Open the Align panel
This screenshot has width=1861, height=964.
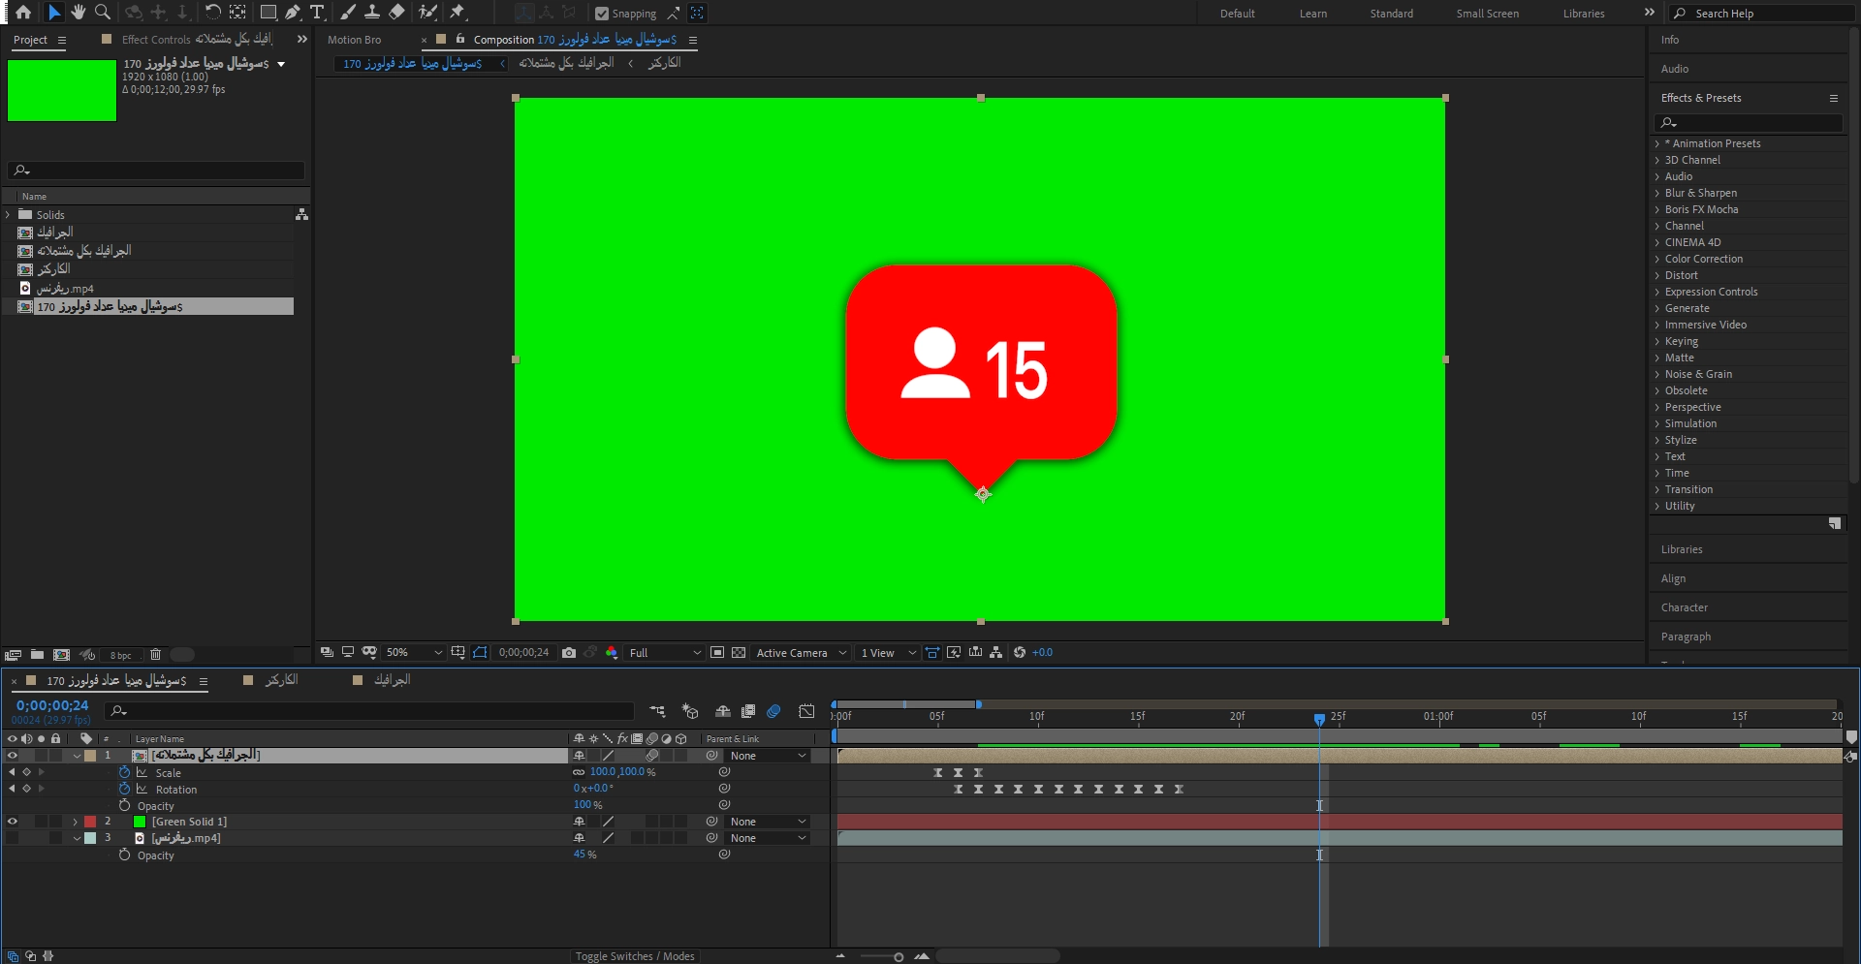pos(1673,578)
